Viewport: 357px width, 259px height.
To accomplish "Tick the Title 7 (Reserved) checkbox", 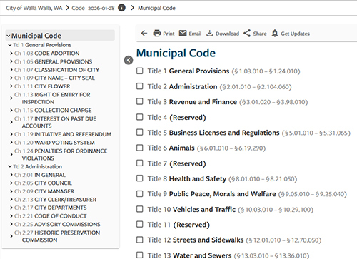I will coord(140,163).
